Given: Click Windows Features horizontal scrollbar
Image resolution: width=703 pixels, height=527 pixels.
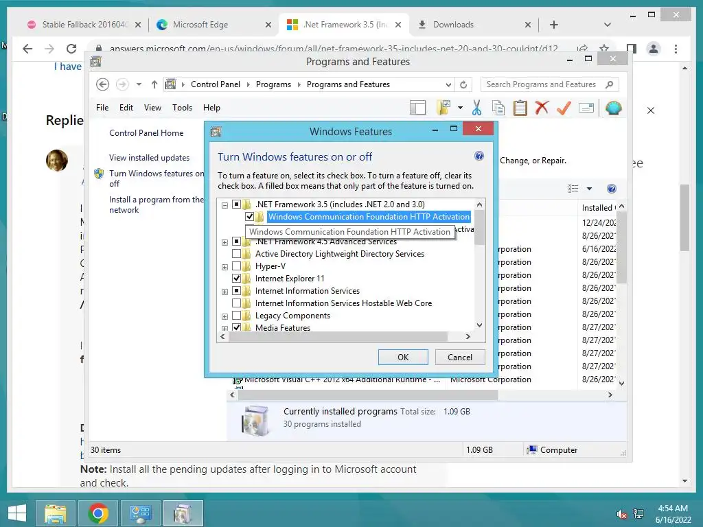Looking at the screenshot, I should (338, 336).
